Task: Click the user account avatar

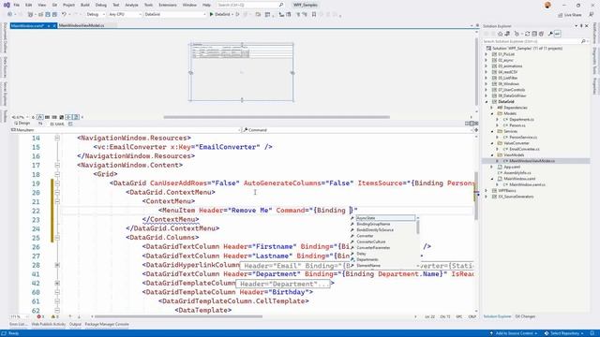Action: tap(547, 5)
